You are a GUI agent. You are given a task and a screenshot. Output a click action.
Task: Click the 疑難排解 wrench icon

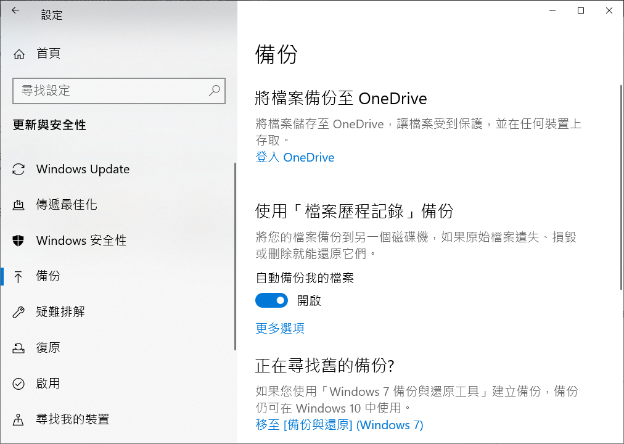click(x=18, y=312)
